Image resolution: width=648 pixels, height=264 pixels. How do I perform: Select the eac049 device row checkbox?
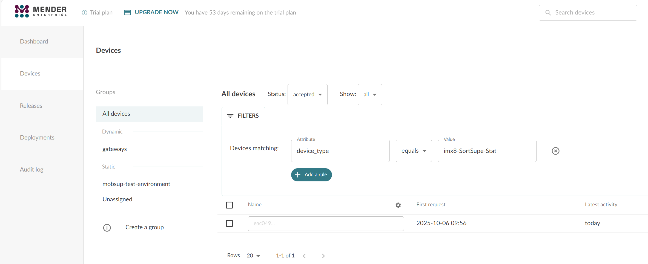point(230,224)
